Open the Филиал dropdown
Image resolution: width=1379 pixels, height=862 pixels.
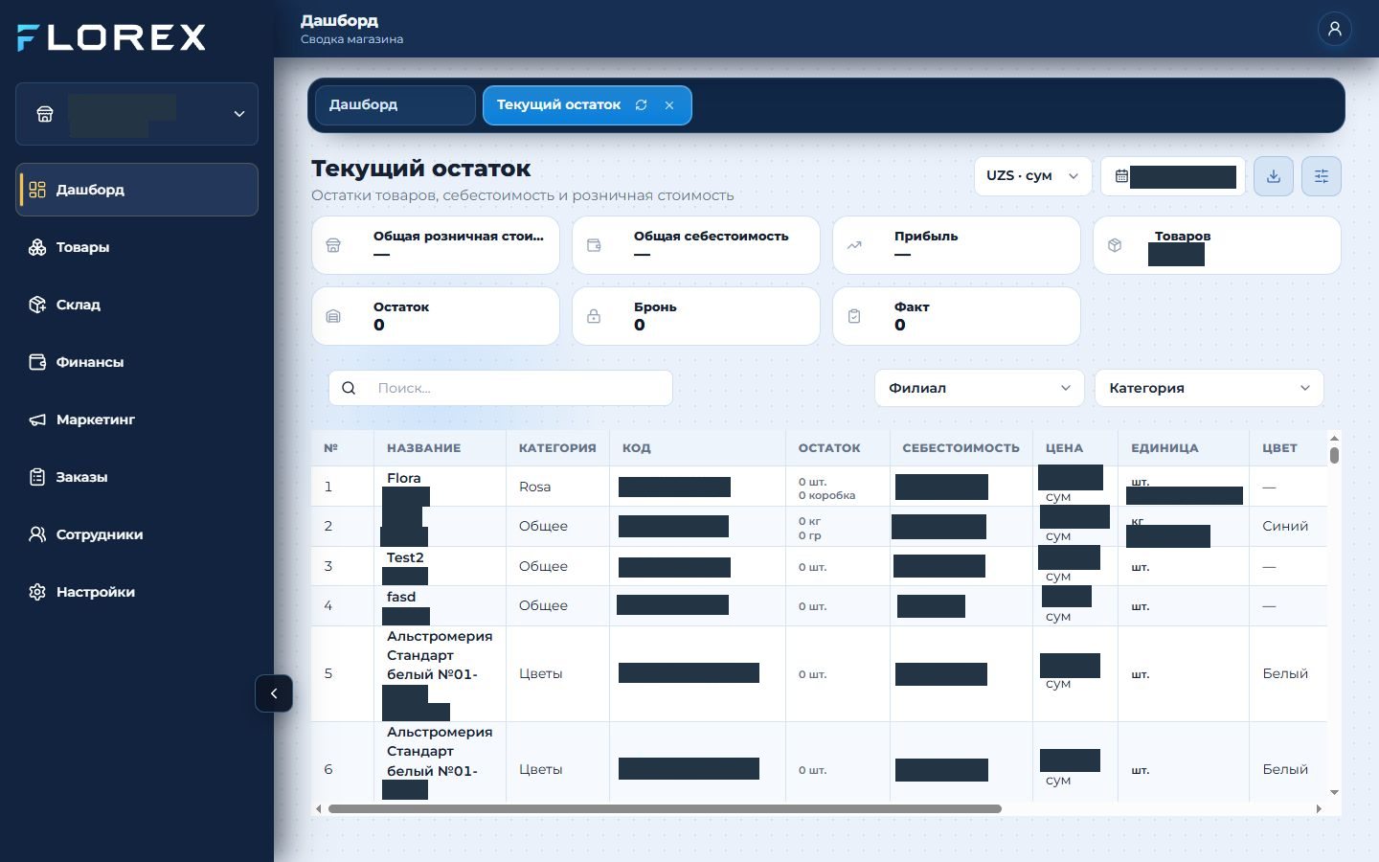click(x=979, y=388)
